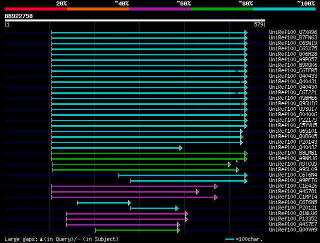The height and width of the screenshot is (243, 320).
Task: Click the cyan 100char scale bar in the legend
Action: coord(229,240)
